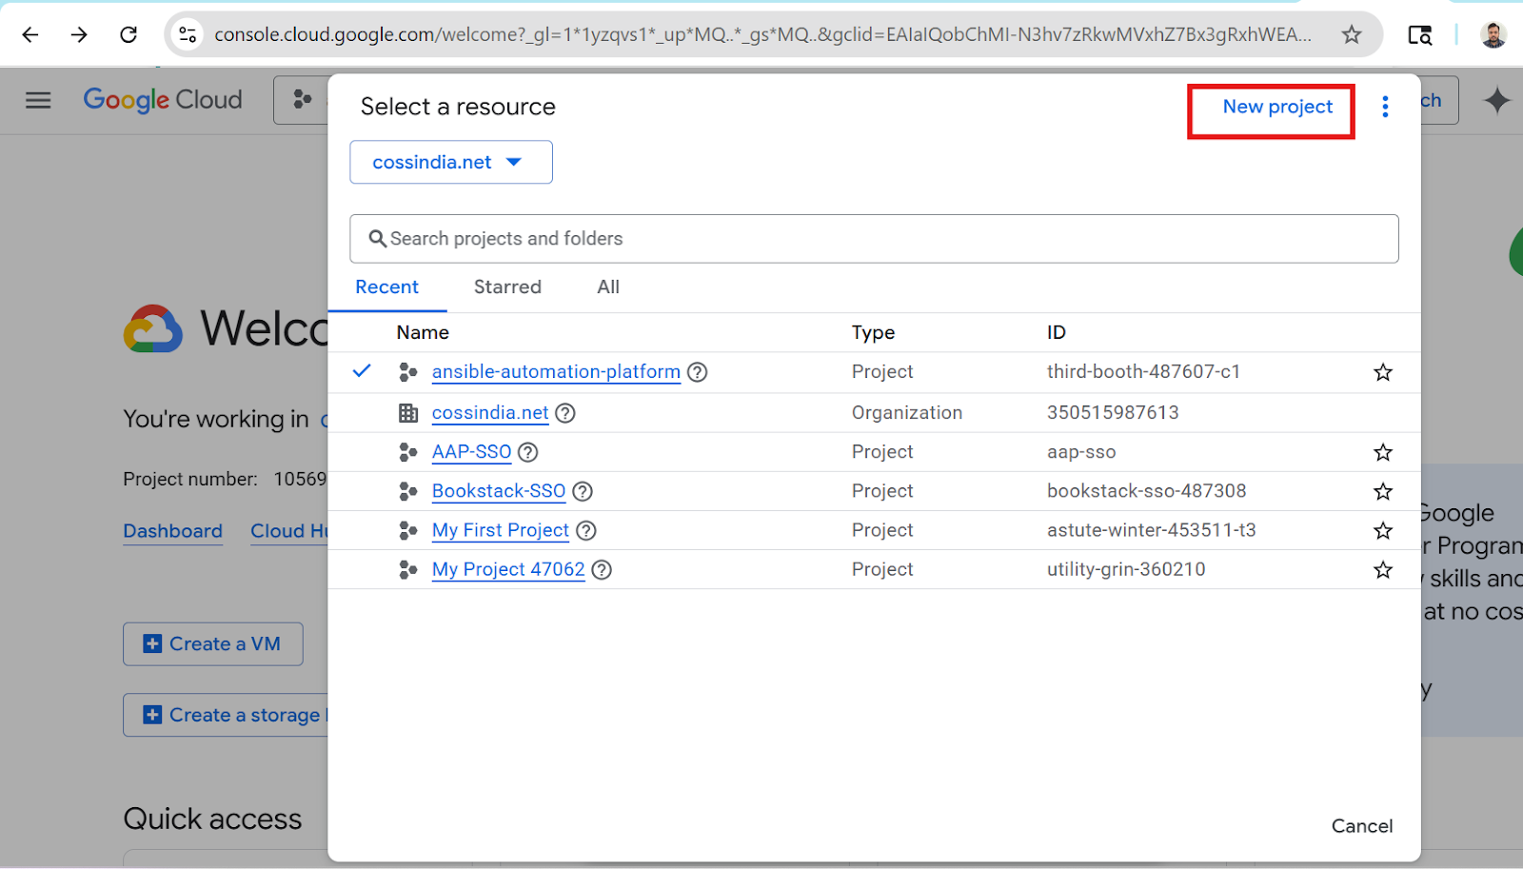Click help icon beside cossindia.net organization
The width and height of the screenshot is (1523, 869).
(x=565, y=413)
